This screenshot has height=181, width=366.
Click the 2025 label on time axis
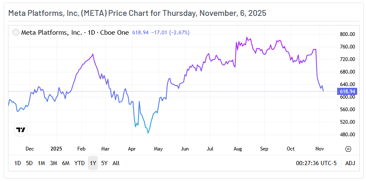(x=56, y=148)
